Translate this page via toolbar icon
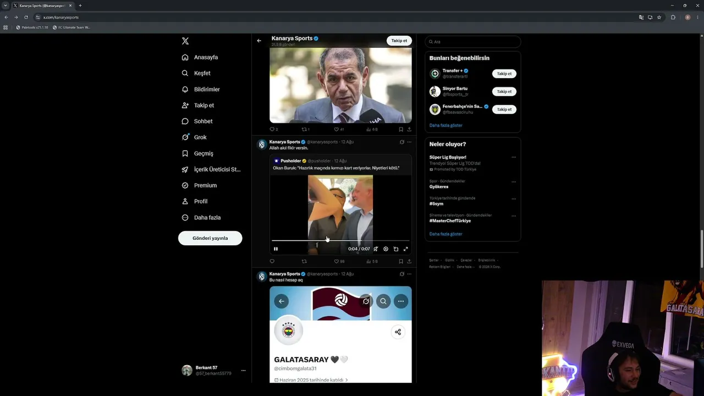 (641, 17)
